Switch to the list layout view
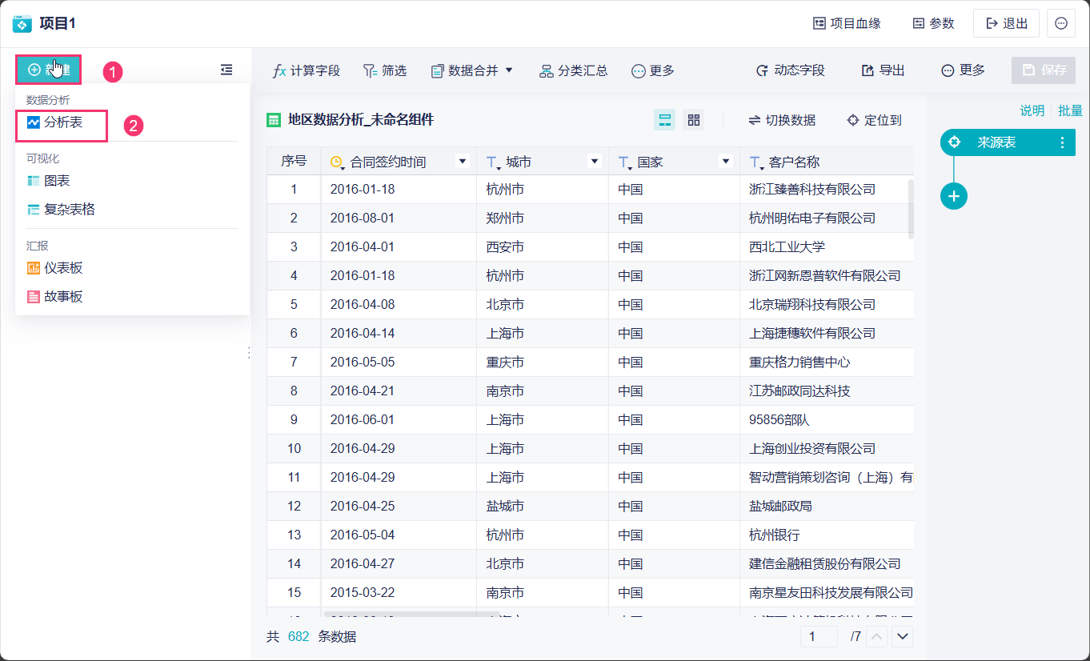 click(664, 120)
